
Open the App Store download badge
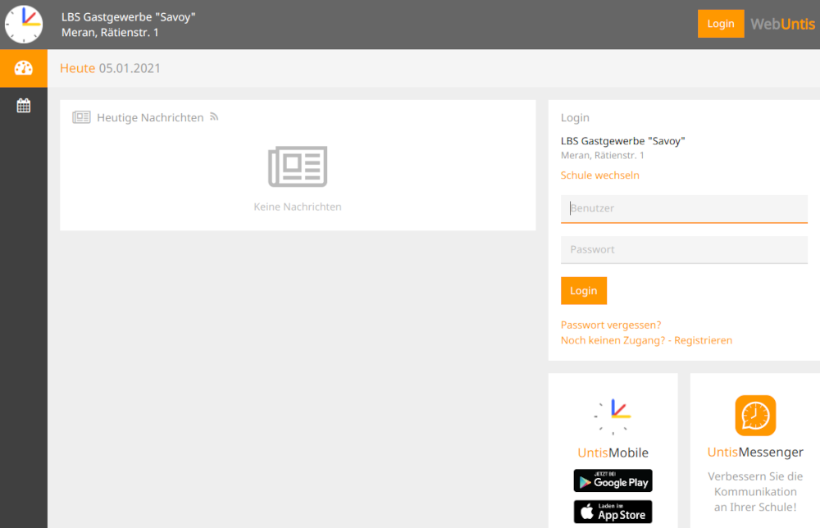click(x=613, y=512)
